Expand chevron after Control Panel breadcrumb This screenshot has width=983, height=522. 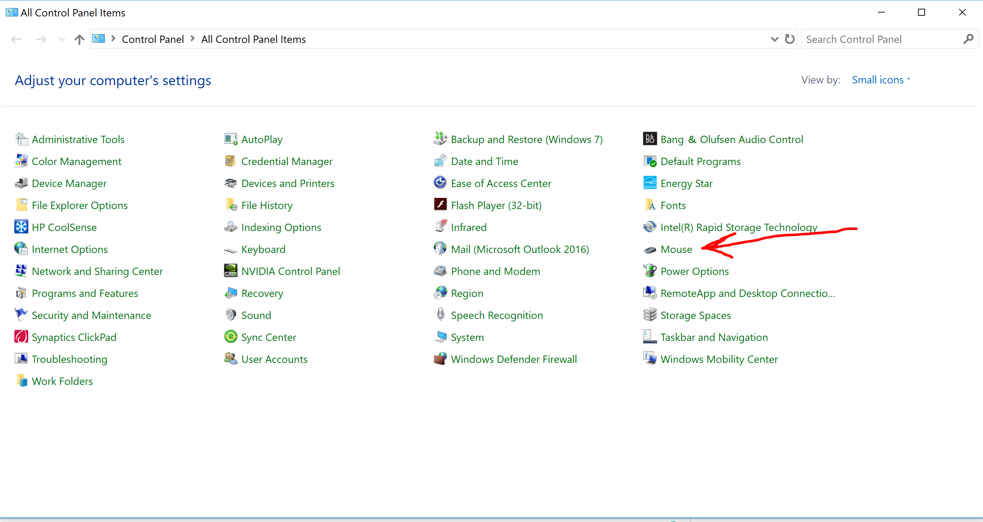tap(193, 39)
